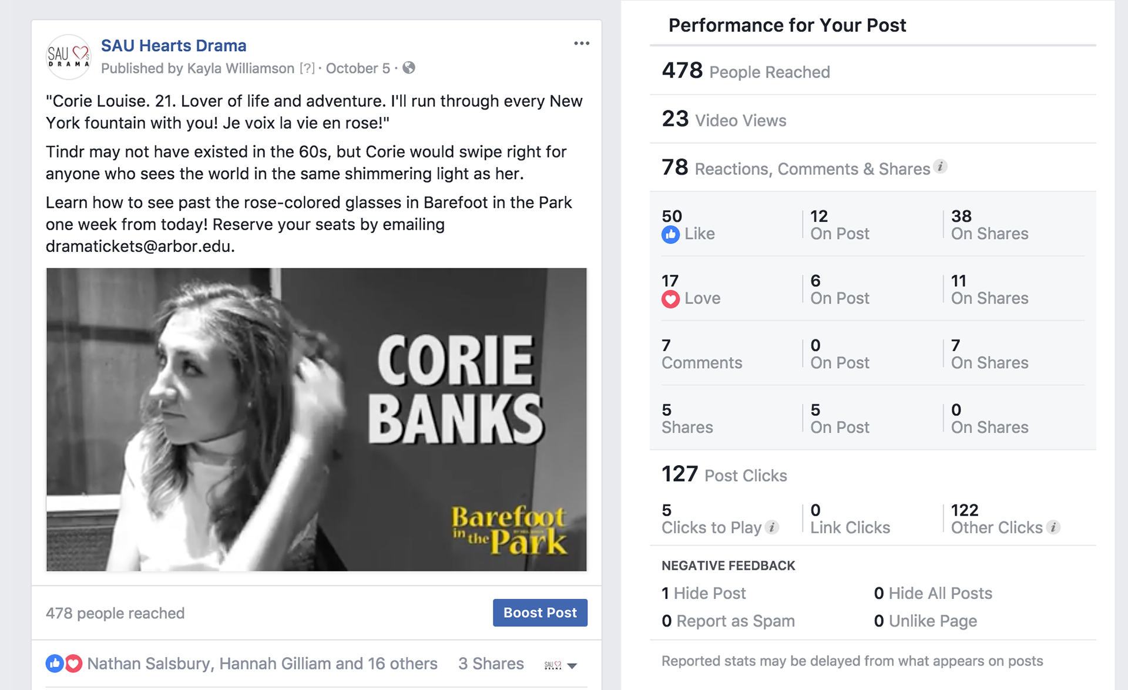This screenshot has width=1128, height=690.
Task: Click the info icon beside Reactions, Comments & Shares
Action: click(940, 167)
